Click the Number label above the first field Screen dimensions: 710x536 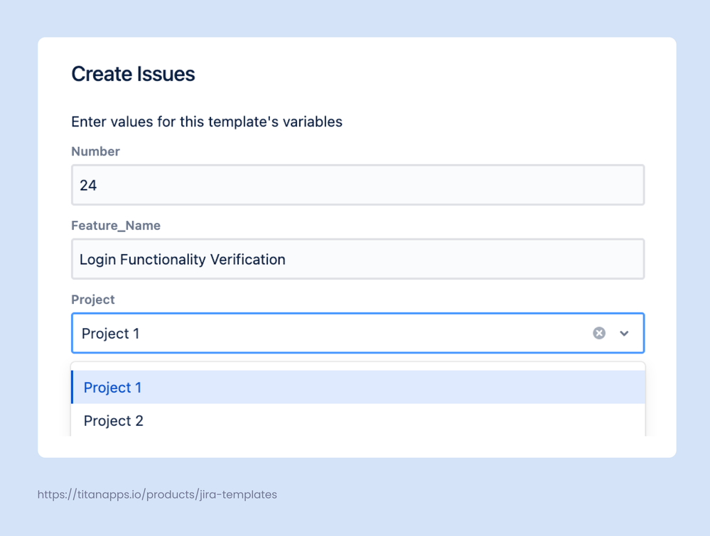[95, 151]
